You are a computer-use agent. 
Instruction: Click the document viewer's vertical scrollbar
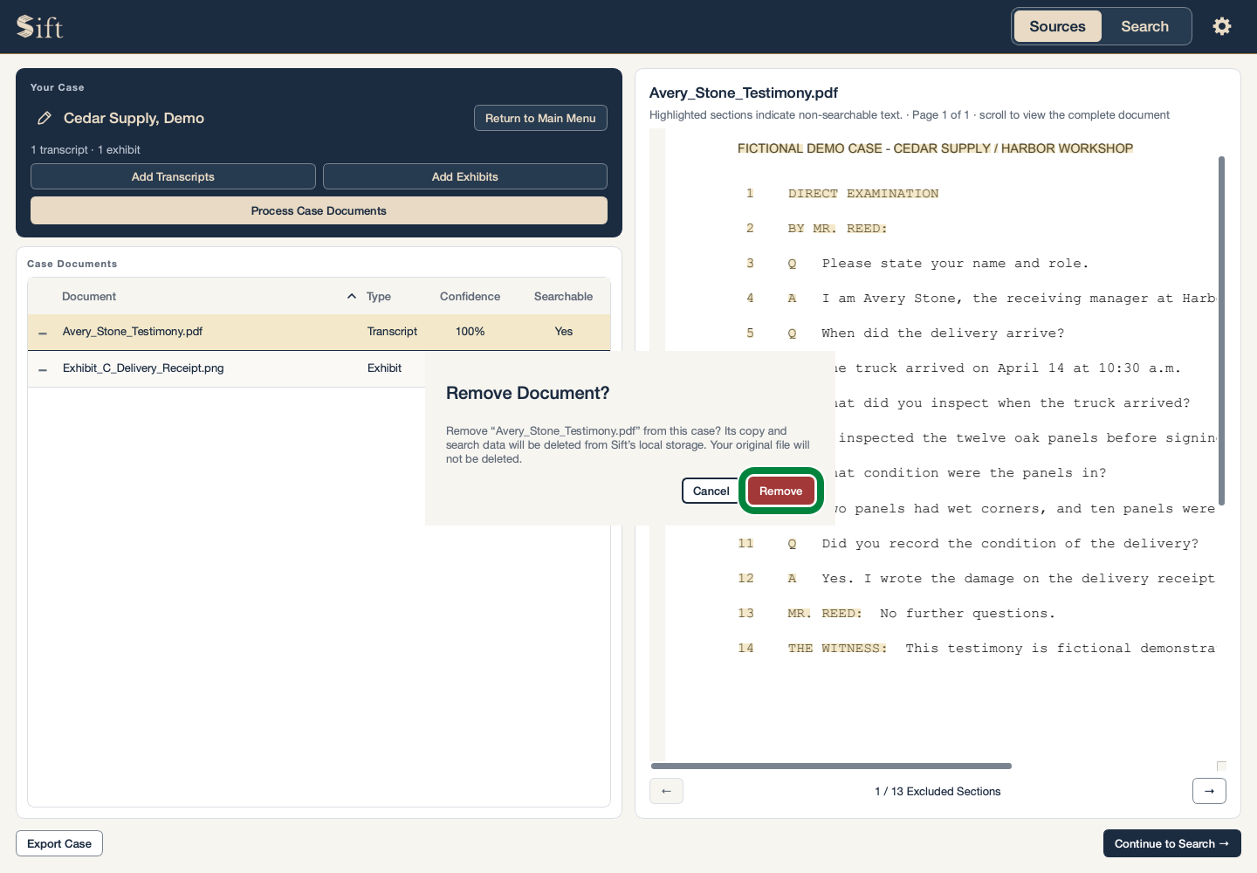(x=1221, y=330)
